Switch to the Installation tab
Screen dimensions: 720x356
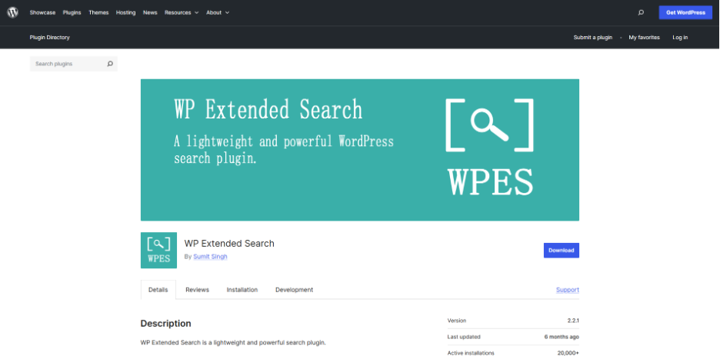(242, 290)
